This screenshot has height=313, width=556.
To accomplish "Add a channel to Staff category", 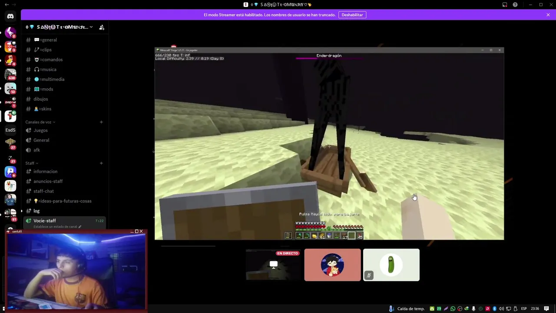I will tap(101, 163).
